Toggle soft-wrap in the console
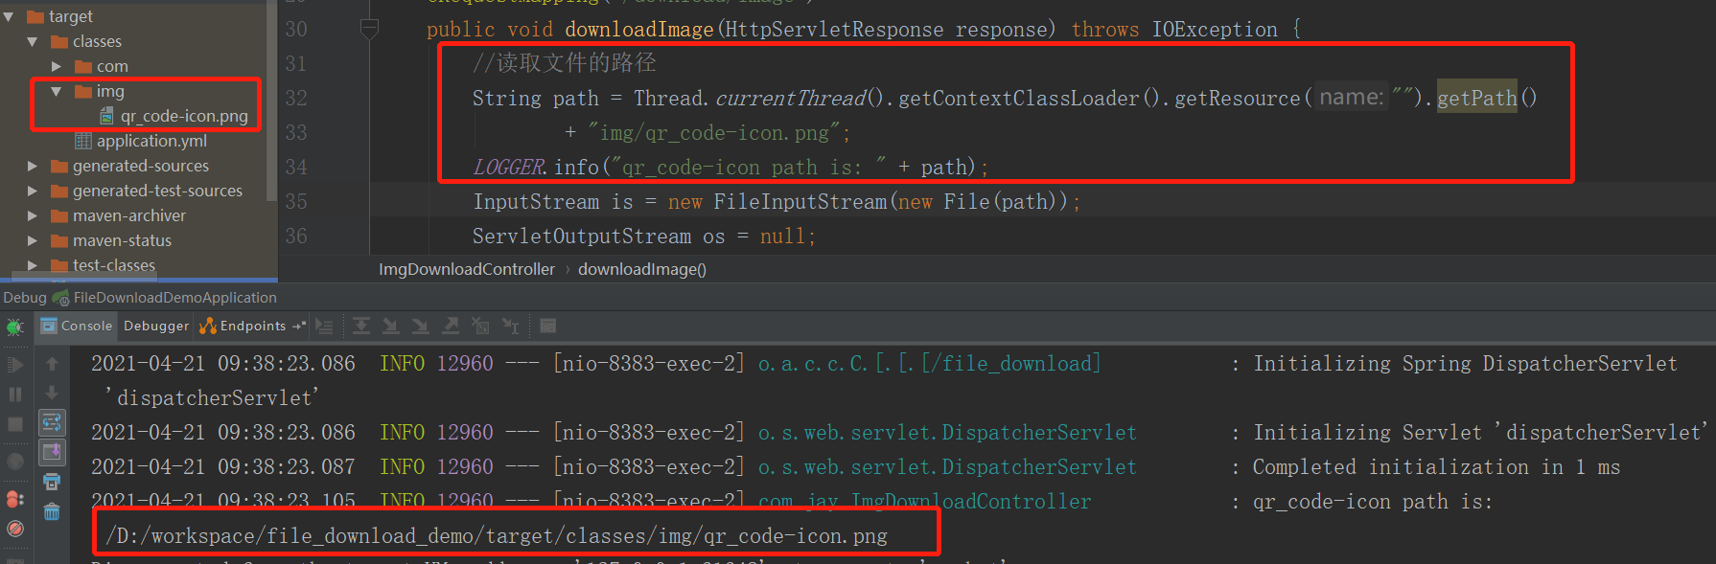Image resolution: width=1716 pixels, height=564 pixels. (x=52, y=421)
